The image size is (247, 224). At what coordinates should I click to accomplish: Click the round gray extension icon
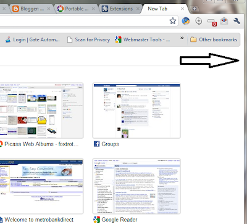click(x=199, y=21)
